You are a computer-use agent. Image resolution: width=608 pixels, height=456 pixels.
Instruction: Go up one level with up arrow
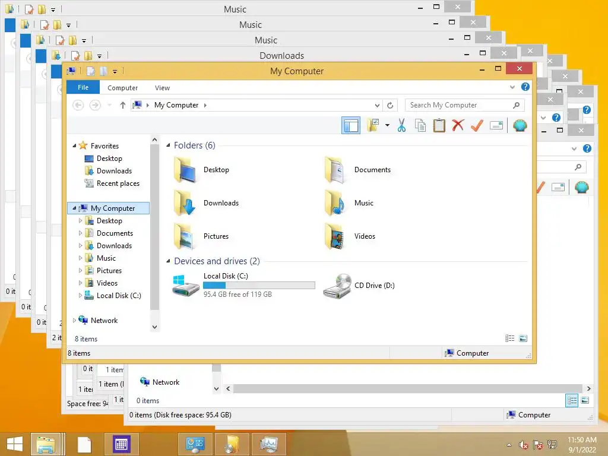(x=122, y=105)
